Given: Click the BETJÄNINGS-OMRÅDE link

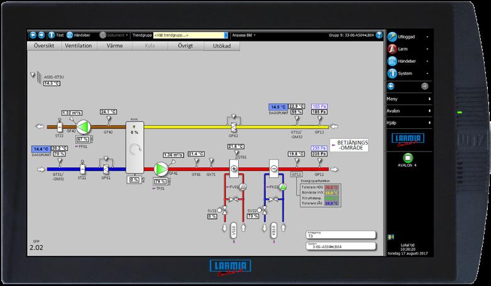Looking at the screenshot, I should 349,145.
